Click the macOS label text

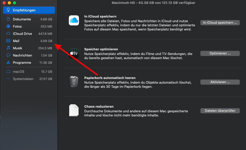pos(18,72)
